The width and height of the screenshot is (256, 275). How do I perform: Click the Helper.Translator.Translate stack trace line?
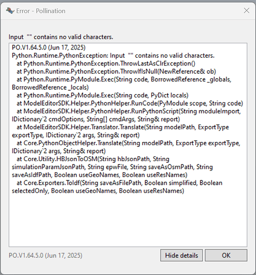[121, 131]
